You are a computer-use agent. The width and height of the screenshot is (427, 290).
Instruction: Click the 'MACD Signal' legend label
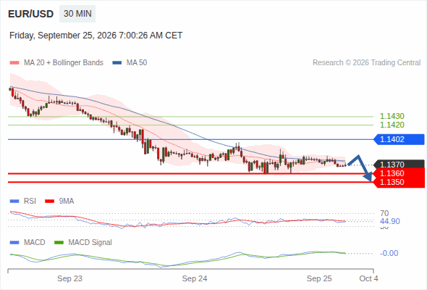[90, 243]
